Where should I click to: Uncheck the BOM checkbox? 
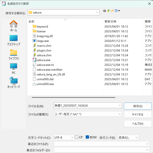click(x=87, y=137)
